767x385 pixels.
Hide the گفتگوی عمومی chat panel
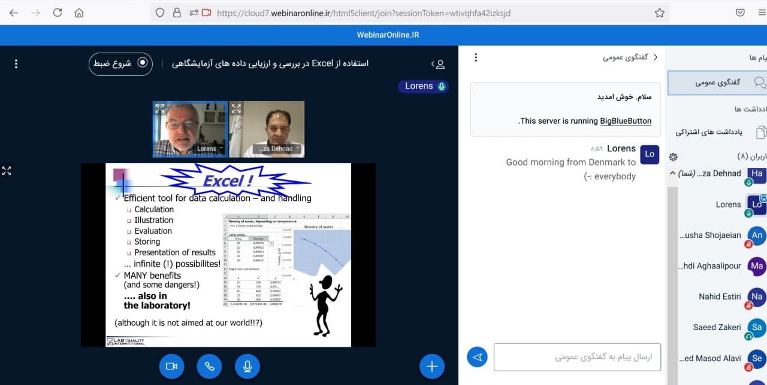[x=630, y=57]
